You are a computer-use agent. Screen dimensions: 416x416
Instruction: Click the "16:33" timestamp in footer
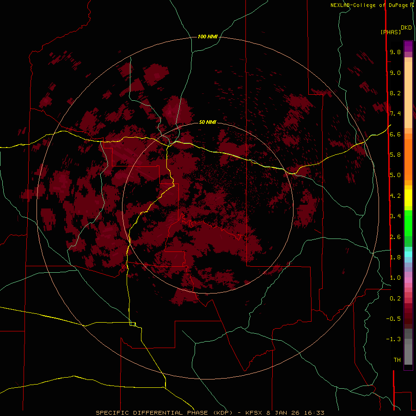314,413
